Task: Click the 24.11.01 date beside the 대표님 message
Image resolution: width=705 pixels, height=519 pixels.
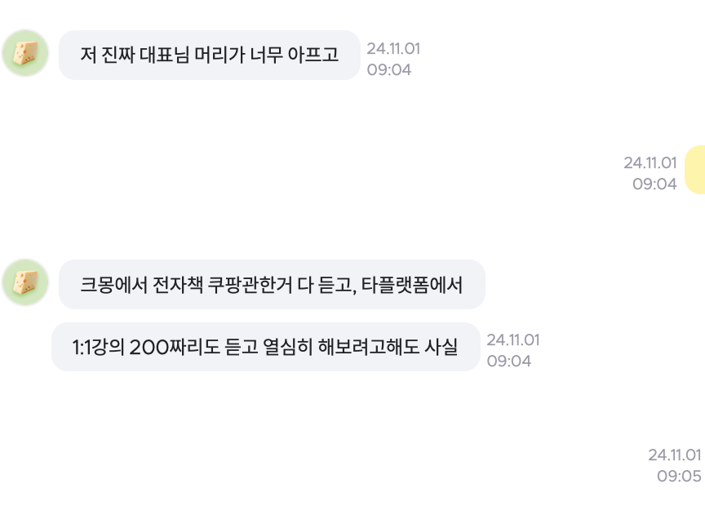Action: point(393,49)
